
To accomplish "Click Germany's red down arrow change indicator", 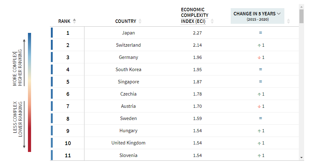I will 259,58.
